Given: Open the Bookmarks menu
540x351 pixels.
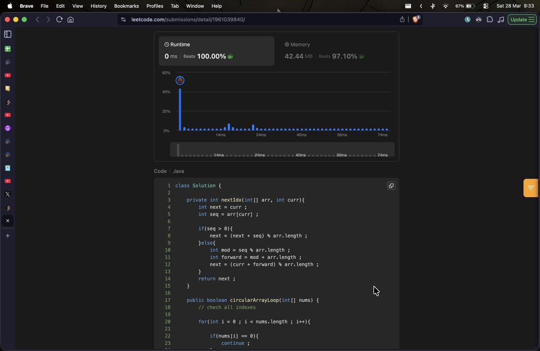Looking at the screenshot, I should point(126,6).
